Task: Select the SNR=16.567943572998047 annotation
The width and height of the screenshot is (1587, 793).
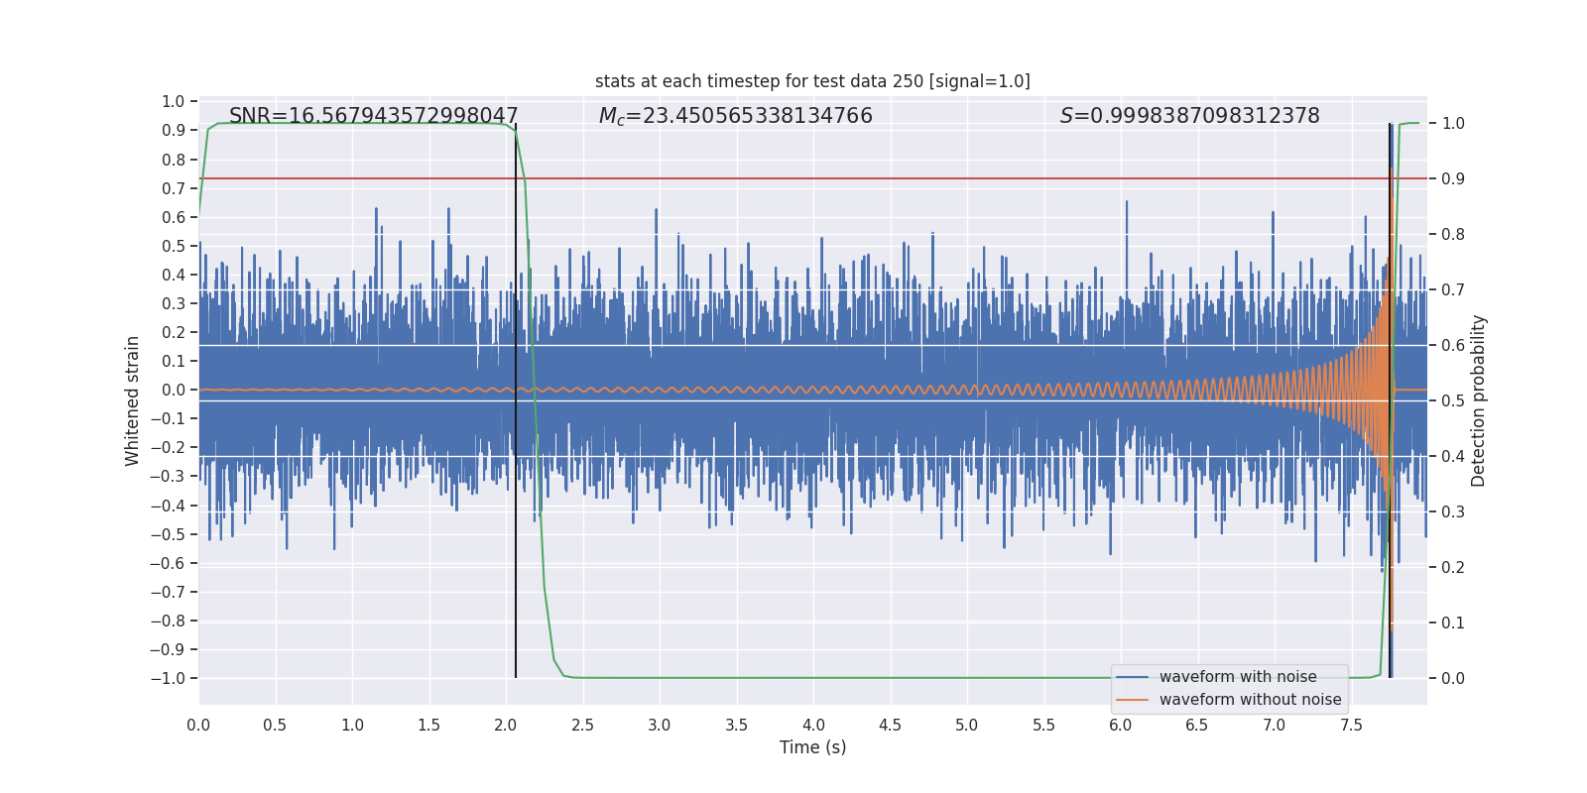Action: pyautogui.click(x=374, y=116)
